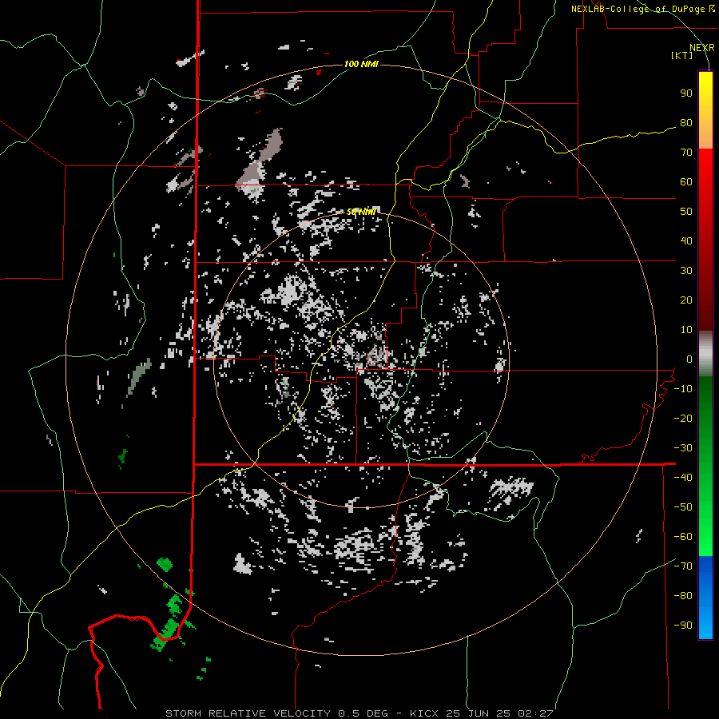Click the positive 30 scale label

[686, 271]
